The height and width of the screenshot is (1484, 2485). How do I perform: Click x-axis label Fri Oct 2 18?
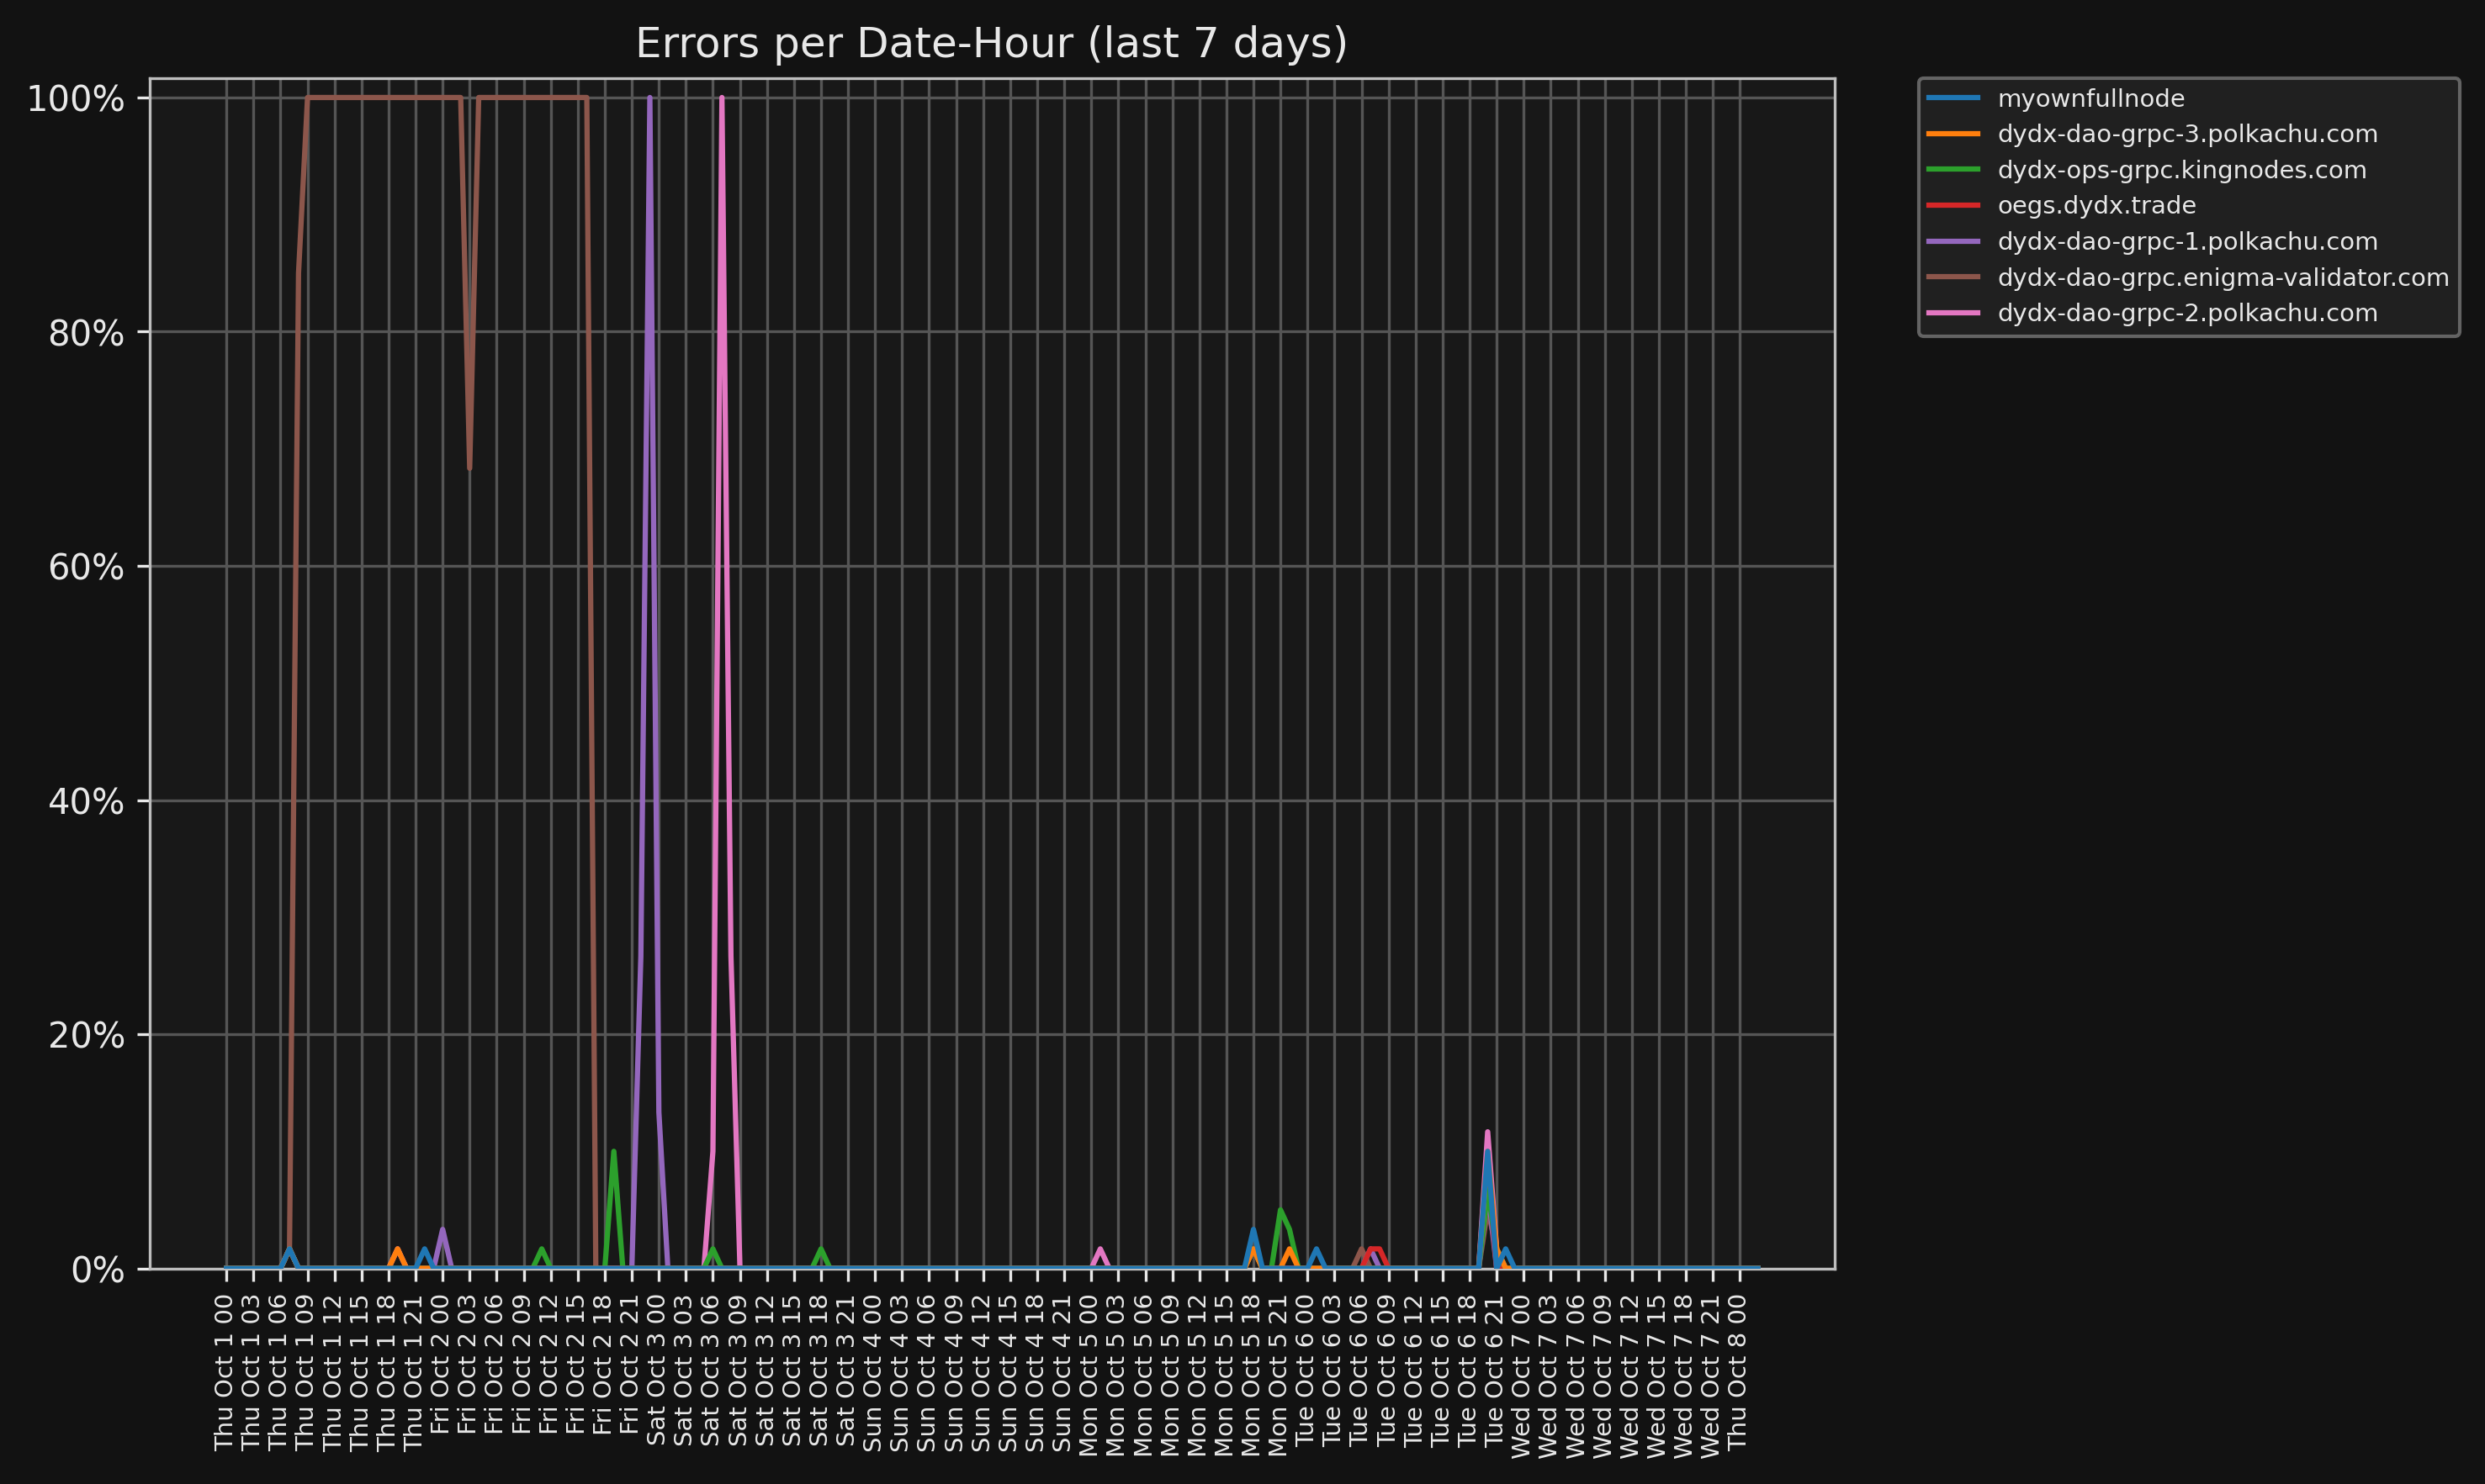pos(602,1364)
